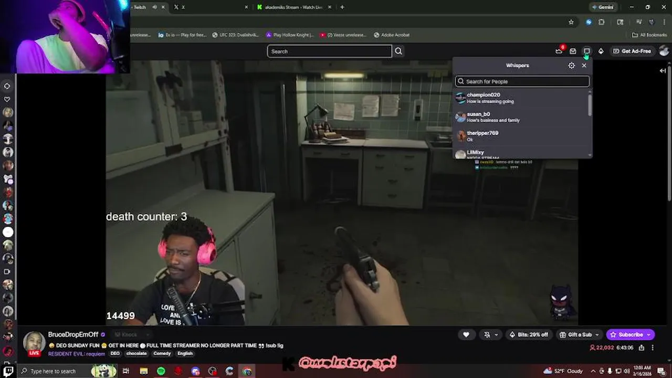Open BruceDropEmOff channel name
This screenshot has height=378, width=672.
coord(73,334)
